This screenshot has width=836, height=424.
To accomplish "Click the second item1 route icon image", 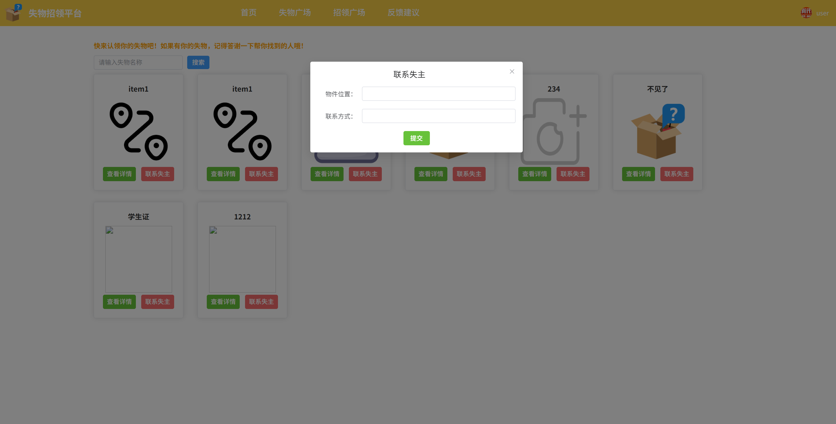I will 242,131.
